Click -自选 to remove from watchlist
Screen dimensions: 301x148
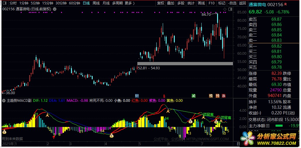pos(232,3)
